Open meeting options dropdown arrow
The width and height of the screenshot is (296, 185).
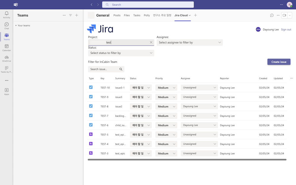click(x=290, y=15)
